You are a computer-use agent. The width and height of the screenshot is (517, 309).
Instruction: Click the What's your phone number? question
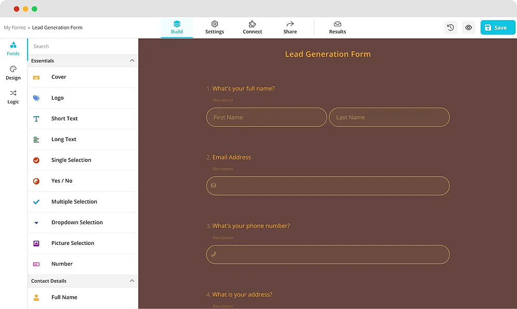[251, 226]
